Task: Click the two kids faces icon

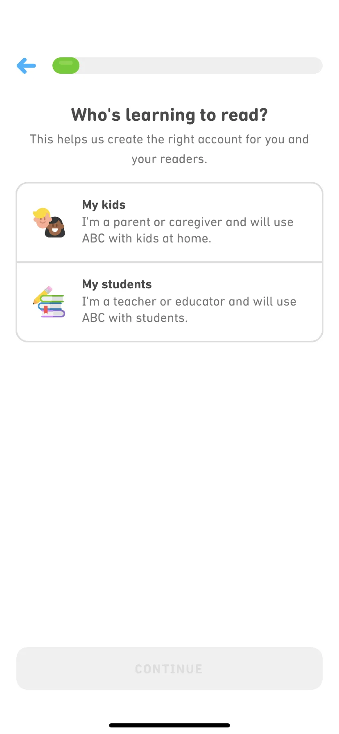Action: point(49,222)
